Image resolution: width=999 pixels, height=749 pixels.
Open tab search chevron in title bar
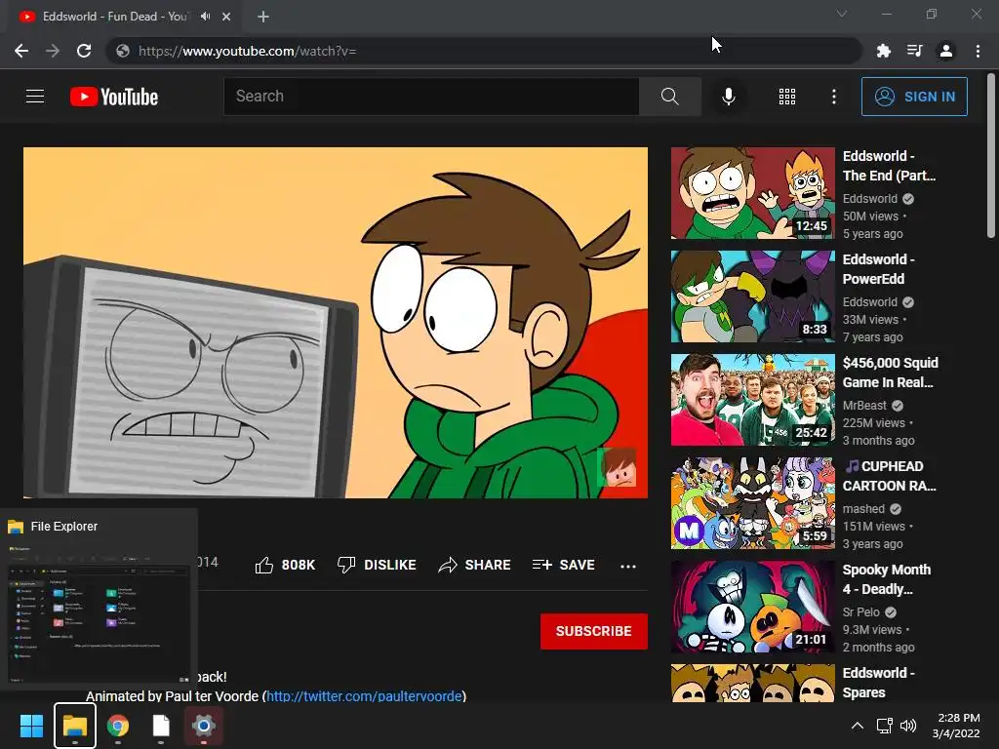pyautogui.click(x=842, y=14)
